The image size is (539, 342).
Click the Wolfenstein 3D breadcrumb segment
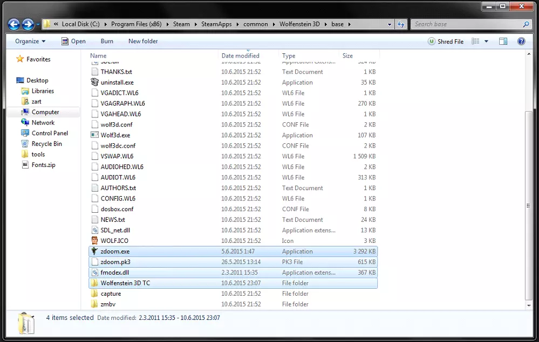point(299,24)
